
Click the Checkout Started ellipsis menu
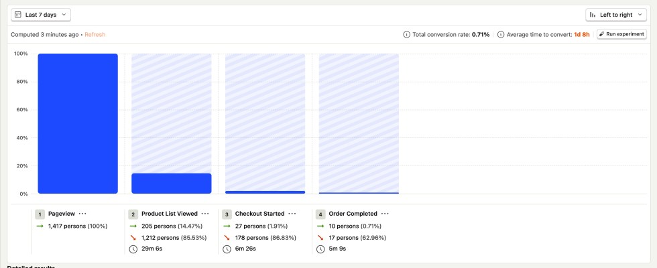292,214
